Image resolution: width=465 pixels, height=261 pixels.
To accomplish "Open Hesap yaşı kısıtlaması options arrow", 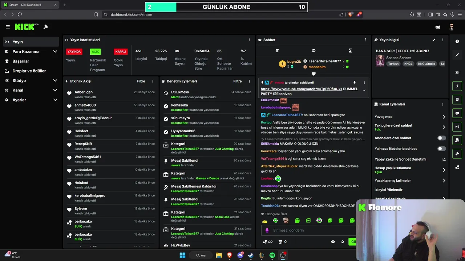I will [444, 170].
